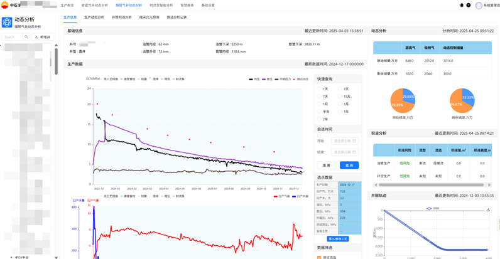Click the 29.65% blue slice of 原始储量 pie

click(x=408, y=97)
